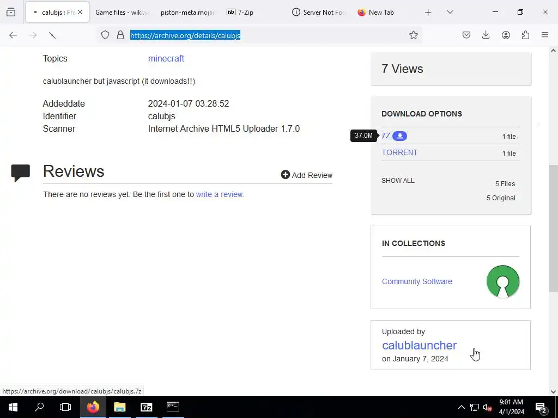Select the 7 Views text
558x418 pixels.
(x=402, y=69)
